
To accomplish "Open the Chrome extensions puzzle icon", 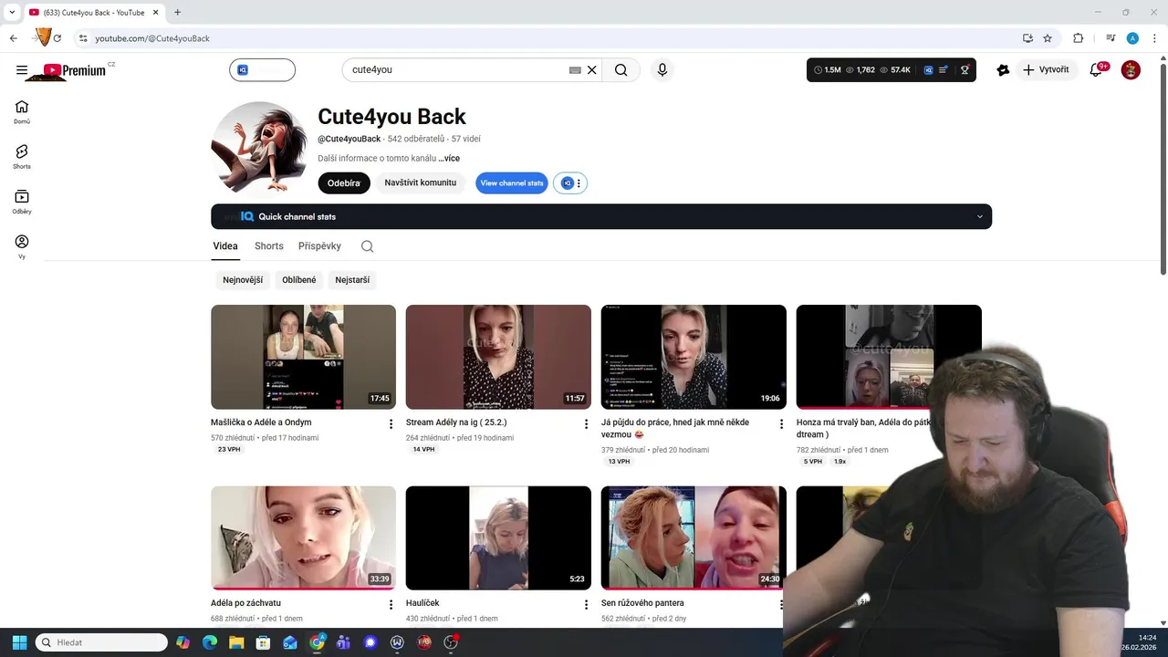I will pyautogui.click(x=1078, y=38).
